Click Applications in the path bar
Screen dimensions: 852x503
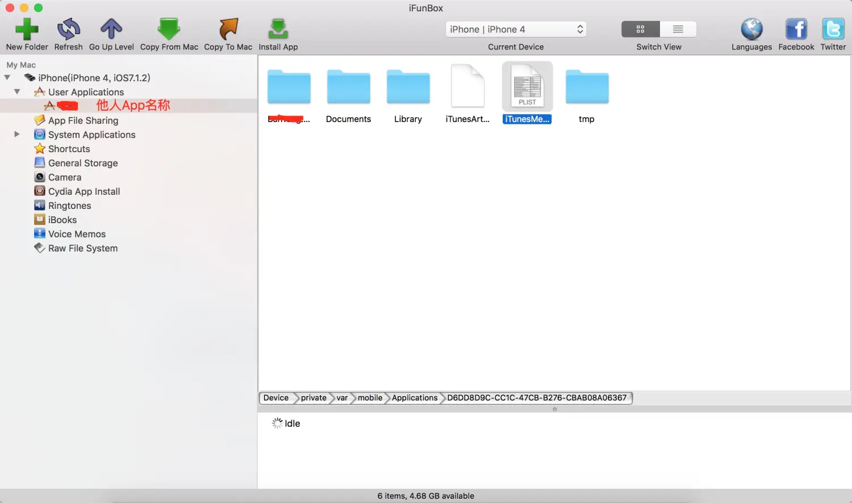[415, 398]
